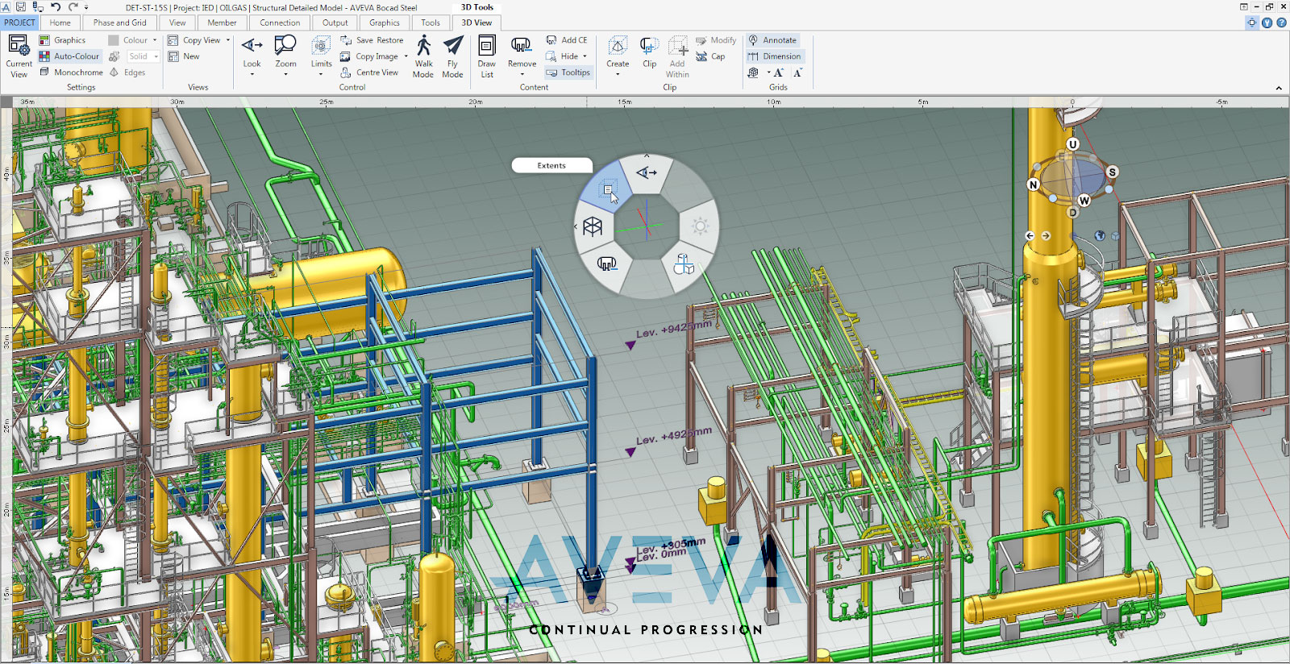
Task: Decrease grid annotation text size
Action: coord(797,73)
